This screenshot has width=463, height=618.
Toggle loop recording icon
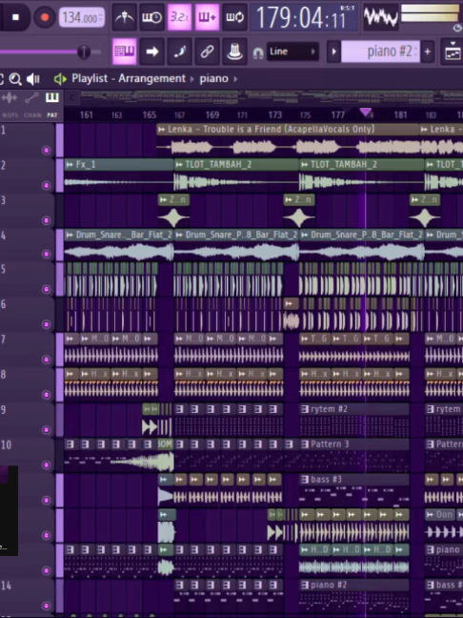point(234,17)
